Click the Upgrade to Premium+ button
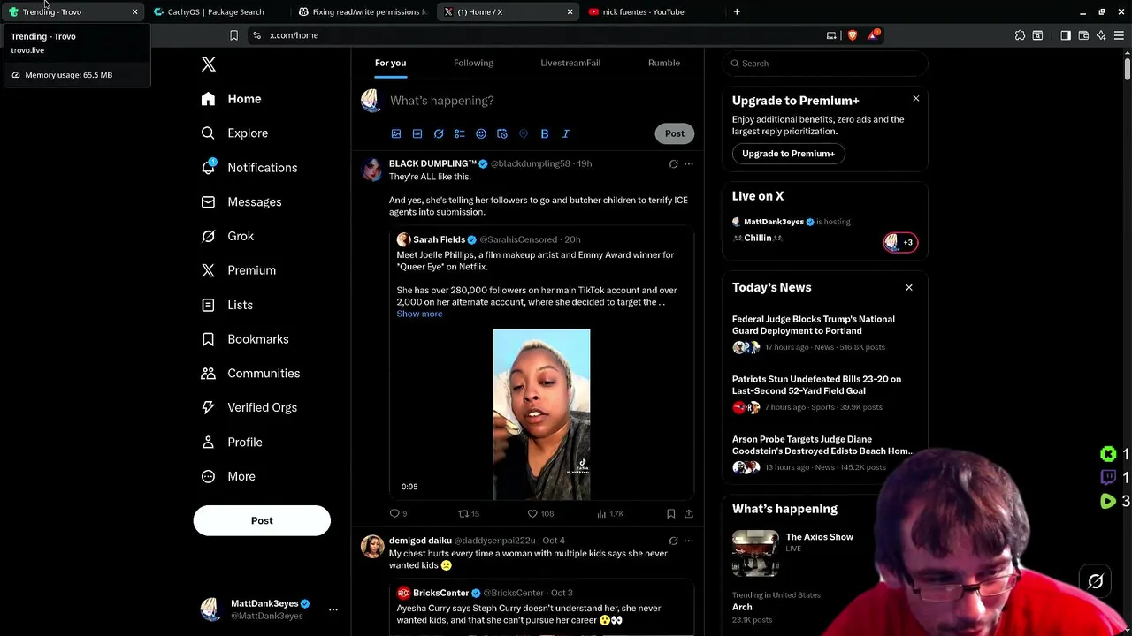The height and width of the screenshot is (636, 1132). point(788,154)
